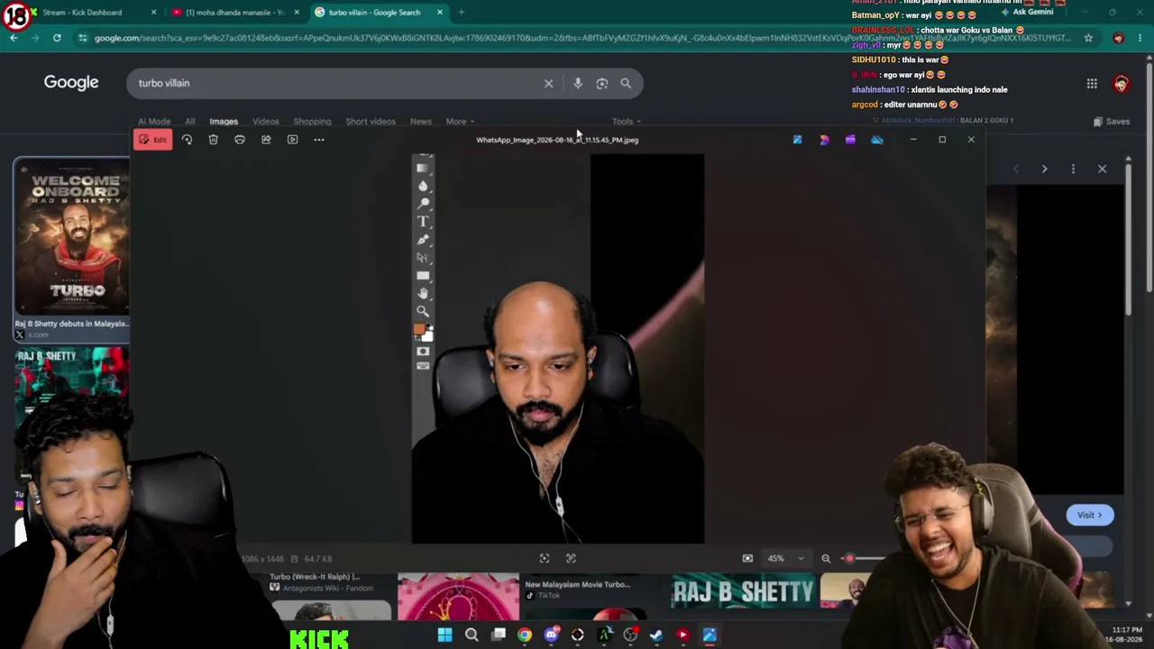Bookmark this page with the star icon
The width and height of the screenshot is (1154, 649).
(x=1088, y=38)
